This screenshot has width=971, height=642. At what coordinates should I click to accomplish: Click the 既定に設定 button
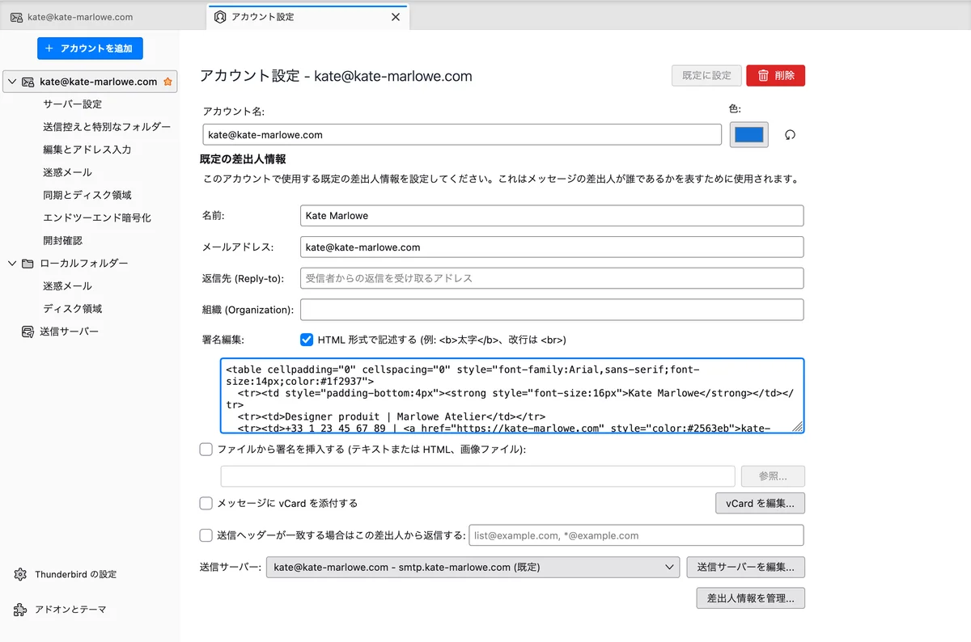pos(706,75)
